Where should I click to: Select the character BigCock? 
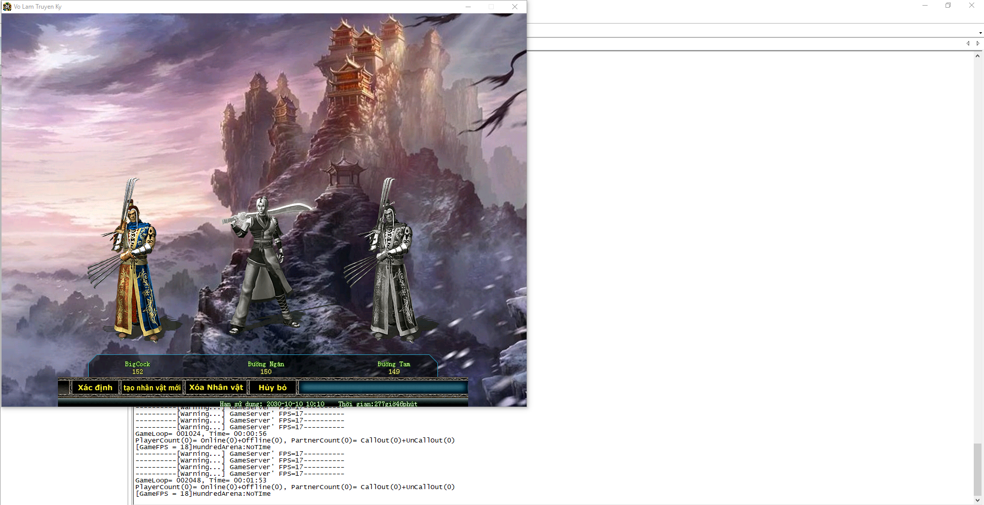click(x=137, y=364)
